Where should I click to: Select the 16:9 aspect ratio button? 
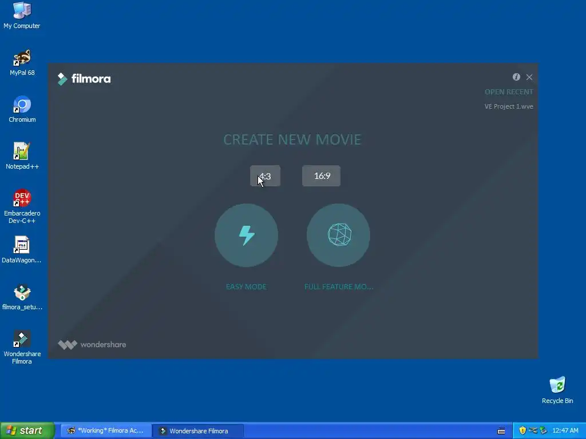click(x=321, y=176)
